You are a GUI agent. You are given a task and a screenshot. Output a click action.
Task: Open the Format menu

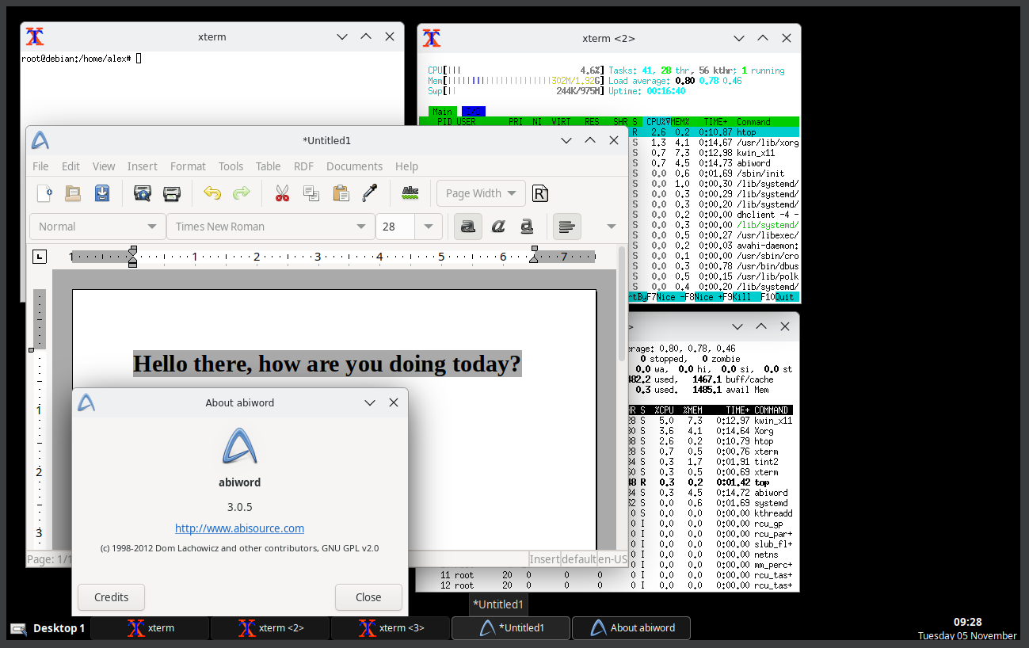[x=188, y=166]
